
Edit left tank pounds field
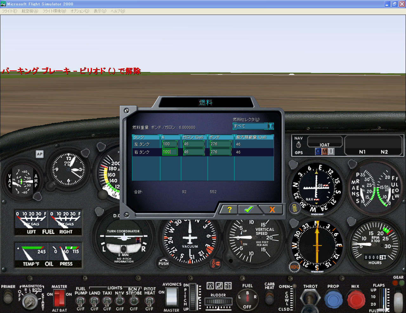[220, 144]
